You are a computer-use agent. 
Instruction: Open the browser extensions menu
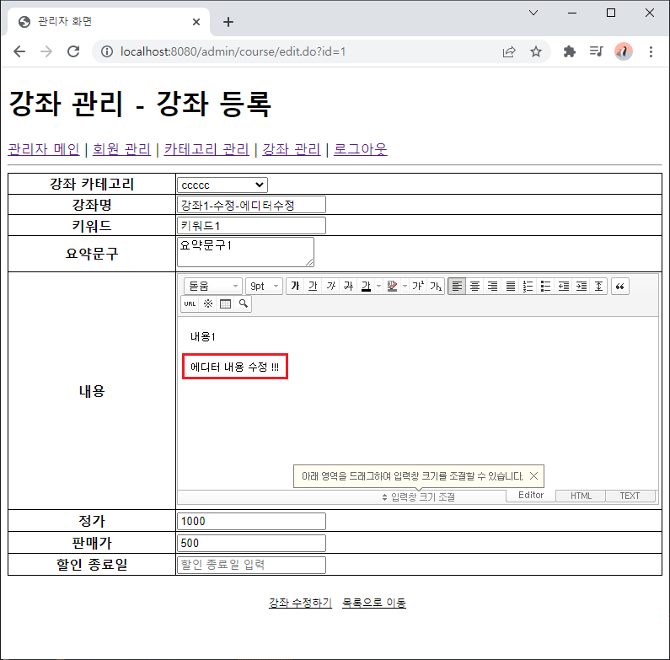(569, 51)
